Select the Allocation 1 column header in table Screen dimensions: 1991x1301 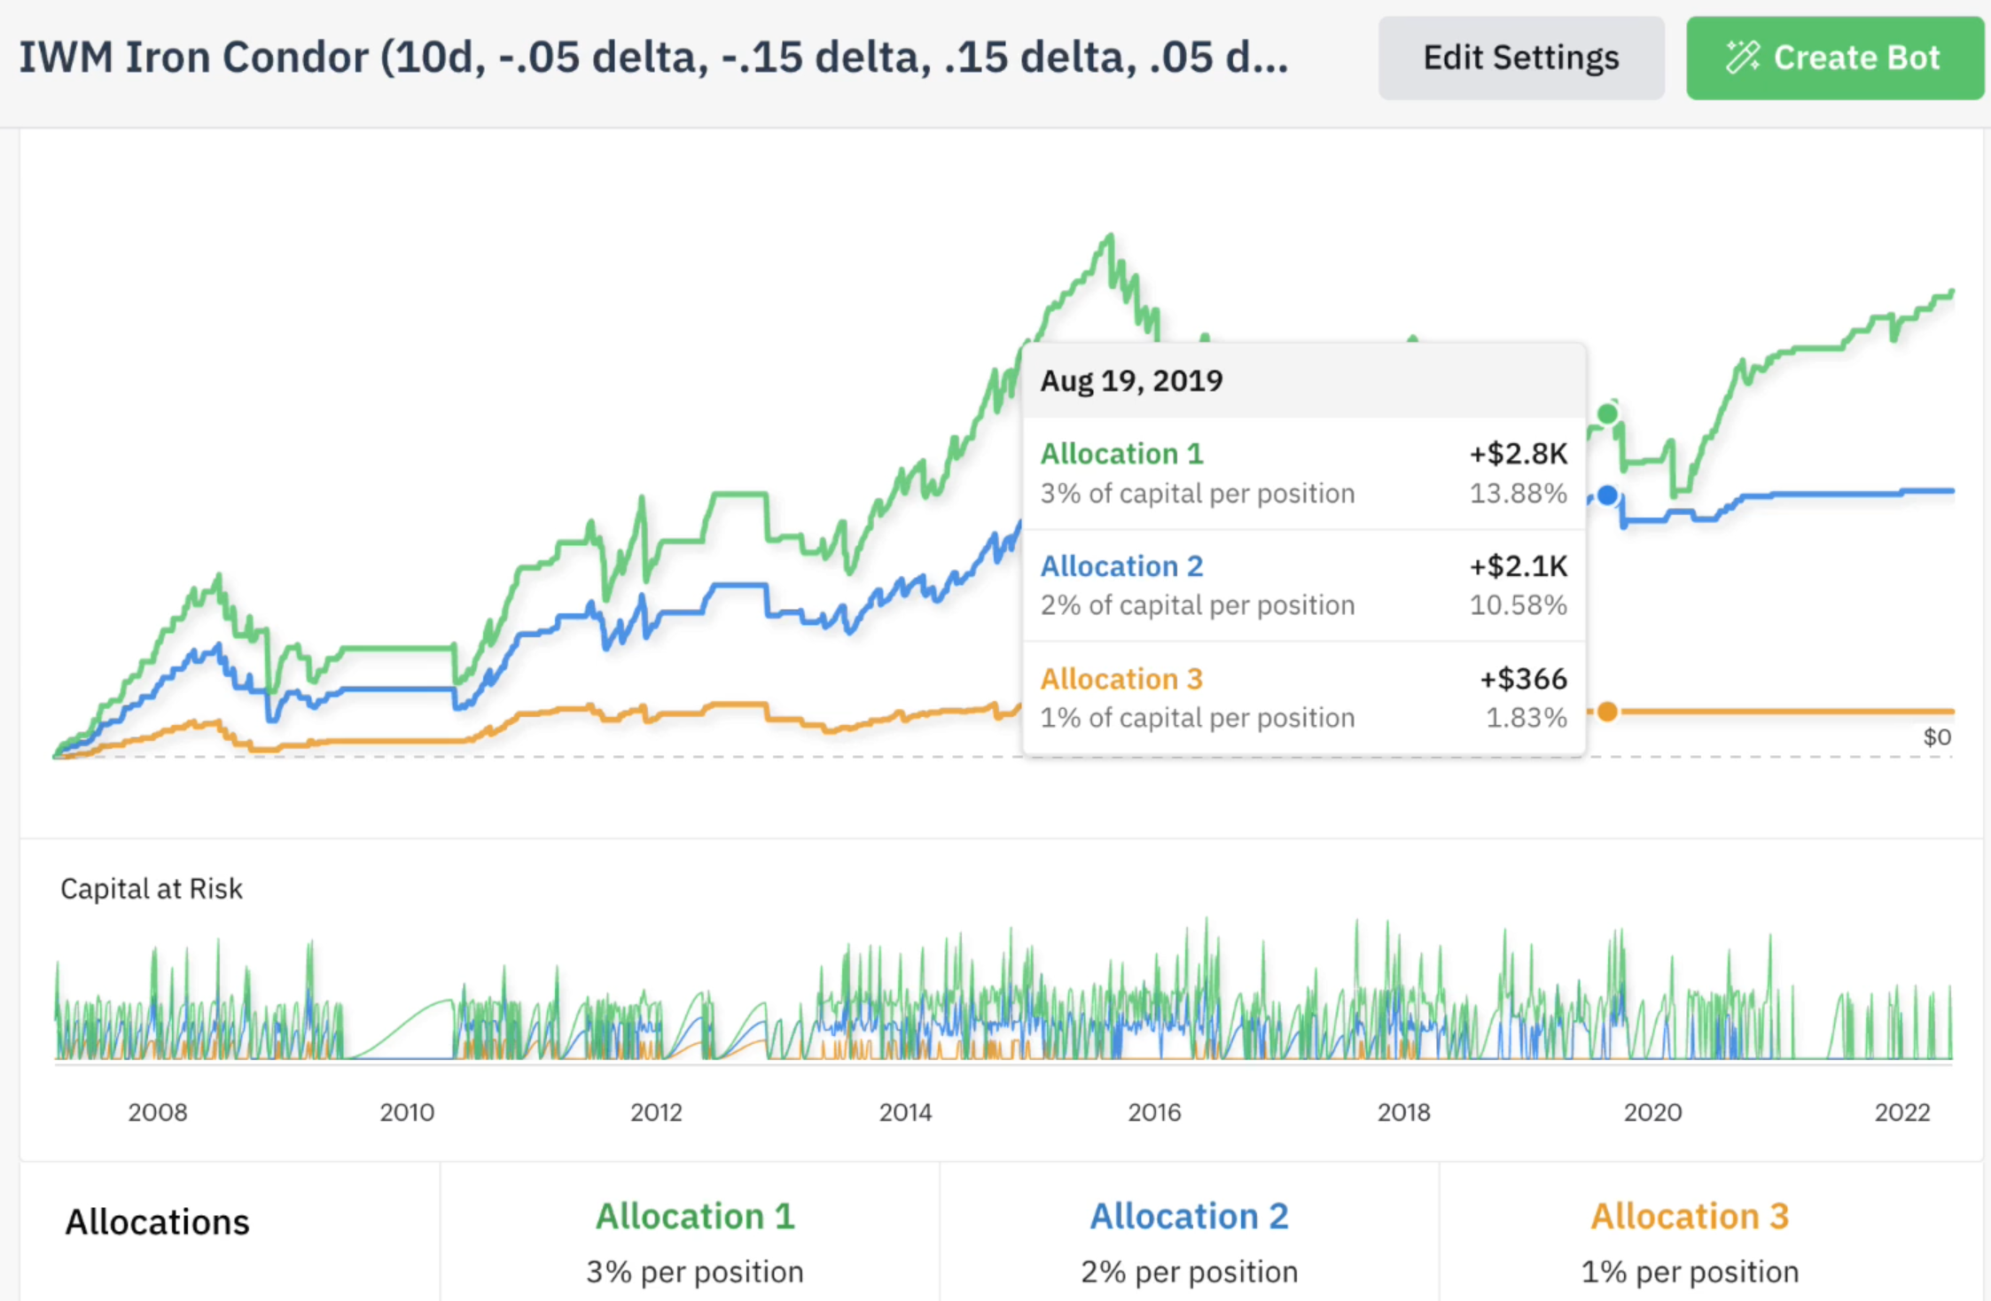tap(695, 1217)
